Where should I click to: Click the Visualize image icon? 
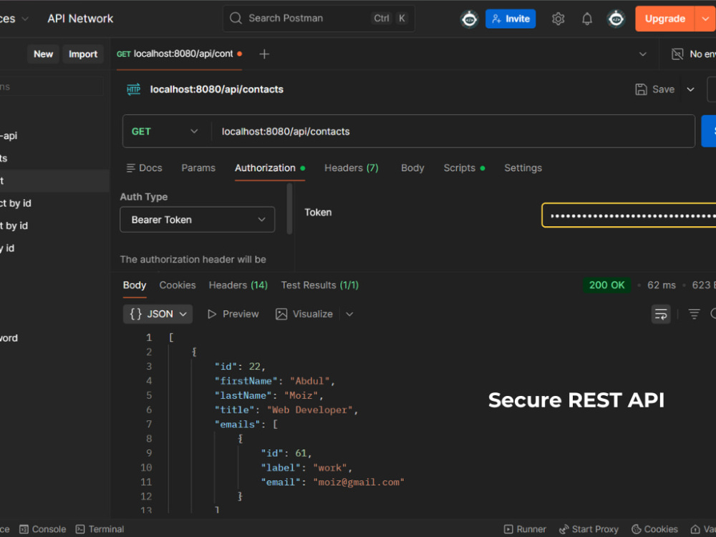281,314
